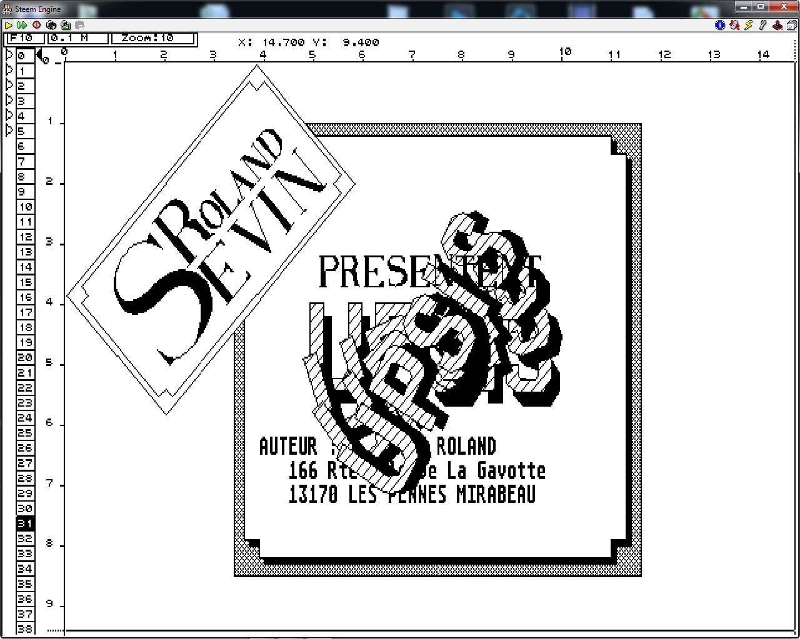This screenshot has width=800, height=639.
Task: Open the joystick configuration icon
Action: tap(777, 25)
